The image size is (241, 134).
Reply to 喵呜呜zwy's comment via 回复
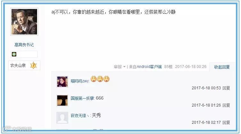click(x=226, y=88)
